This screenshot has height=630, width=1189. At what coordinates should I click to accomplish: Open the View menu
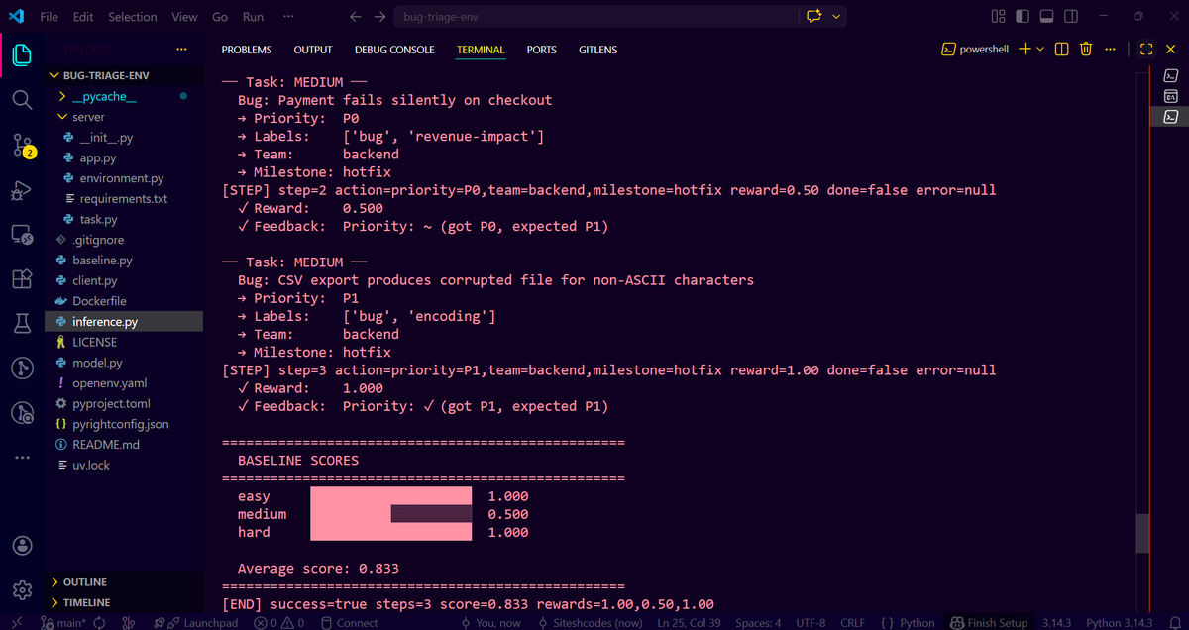tap(184, 17)
